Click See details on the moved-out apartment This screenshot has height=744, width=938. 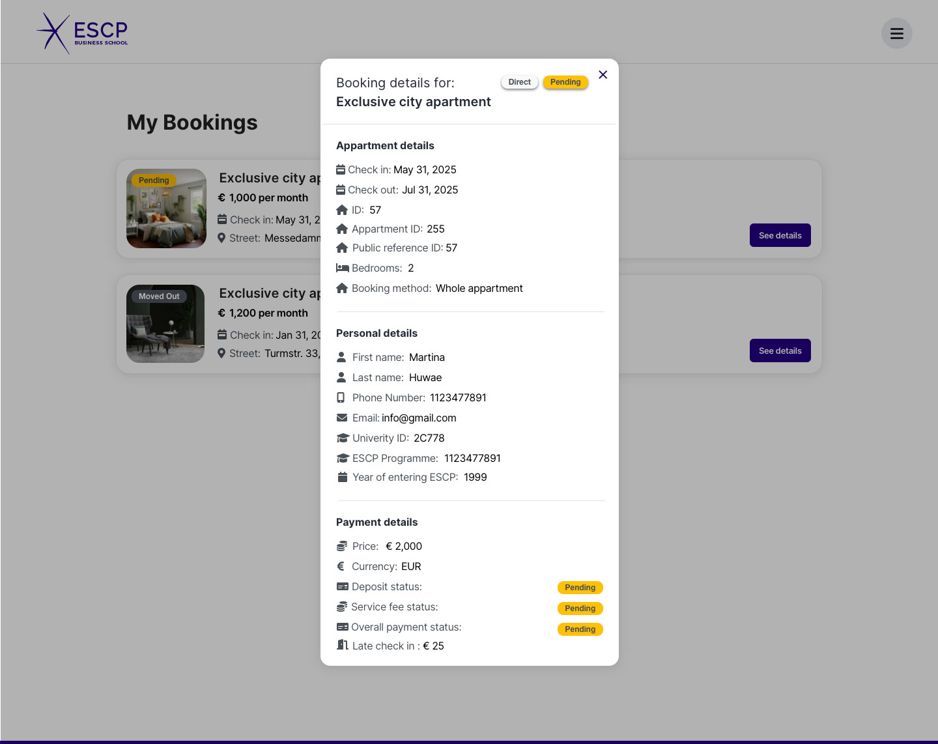[780, 351]
